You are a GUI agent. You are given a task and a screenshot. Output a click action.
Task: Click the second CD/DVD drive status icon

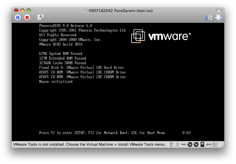(x=196, y=145)
